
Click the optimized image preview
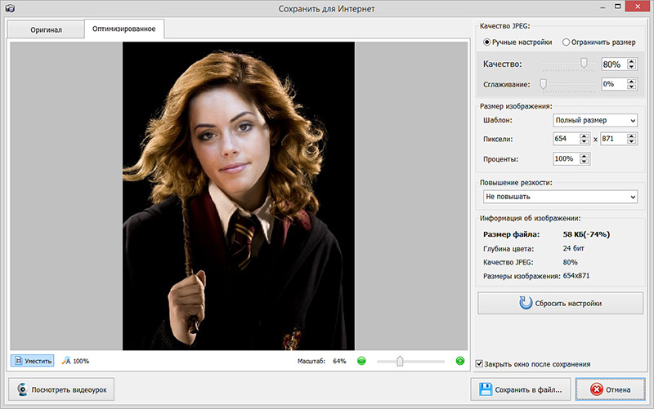click(239, 196)
